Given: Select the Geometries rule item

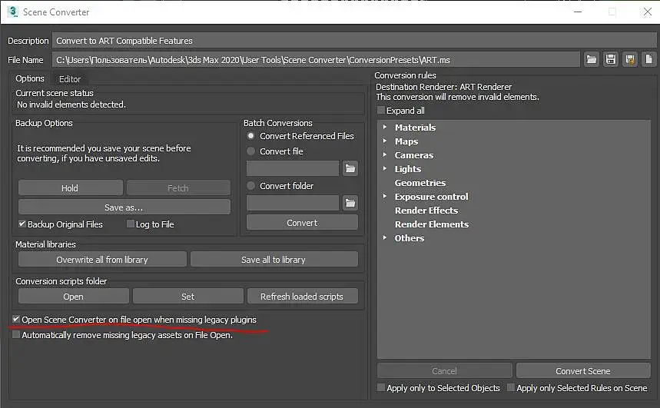Looking at the screenshot, I should click(420, 183).
